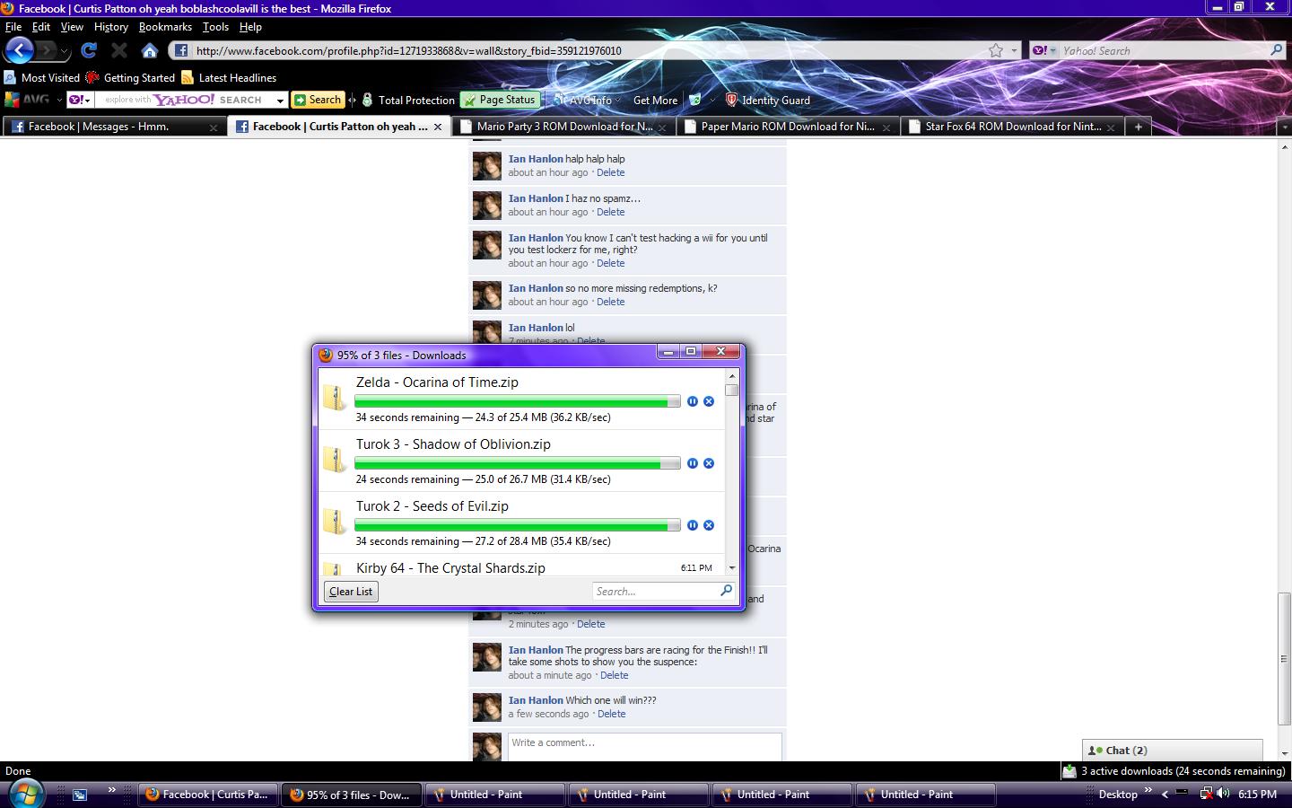The height and width of the screenshot is (808, 1292).
Task: Expand the address bar history dropdown
Action: point(1015,50)
